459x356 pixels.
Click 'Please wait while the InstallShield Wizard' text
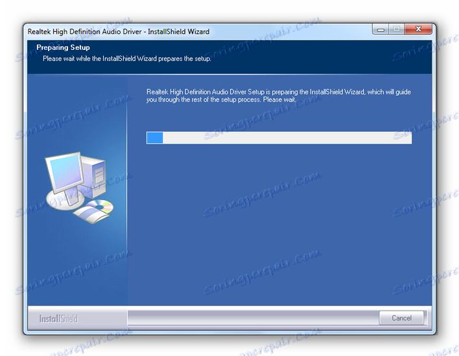pos(100,58)
